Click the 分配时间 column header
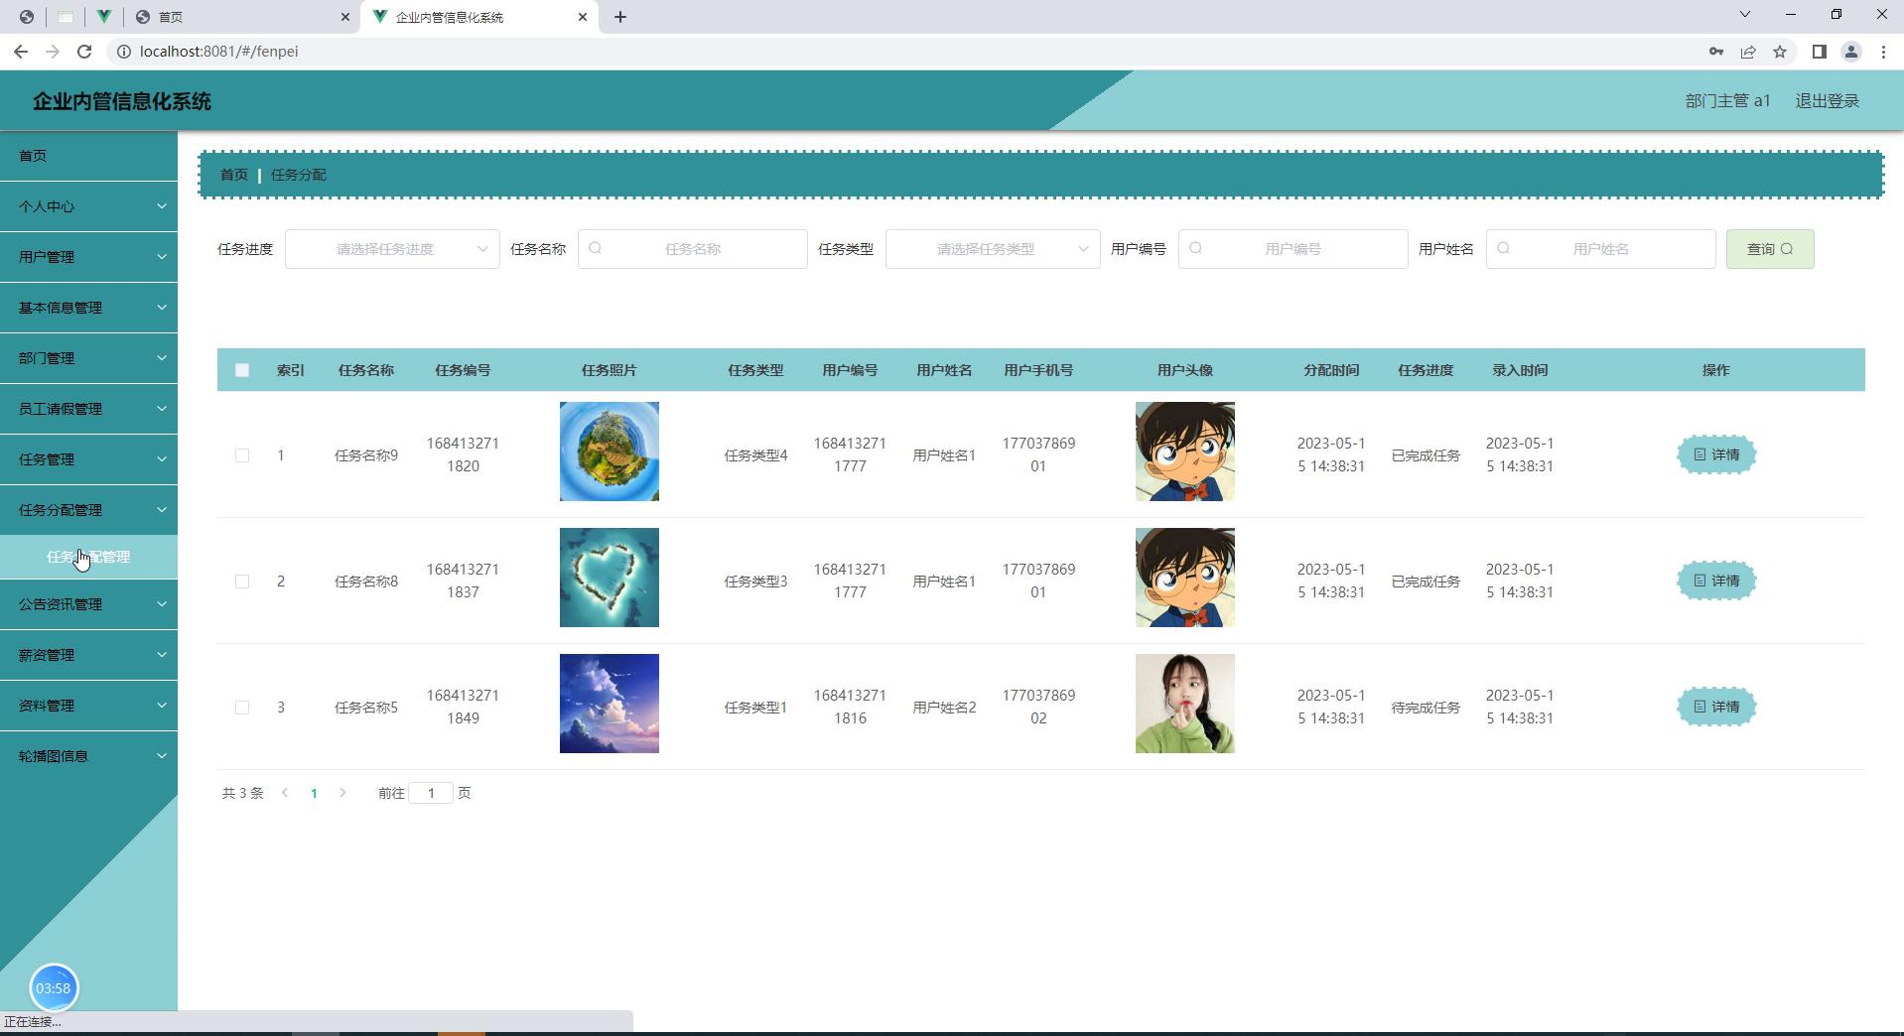The width and height of the screenshot is (1904, 1036). pyautogui.click(x=1331, y=370)
